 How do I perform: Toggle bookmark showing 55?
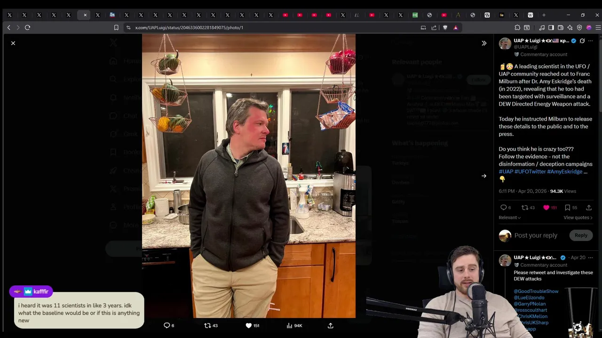[x=568, y=207]
